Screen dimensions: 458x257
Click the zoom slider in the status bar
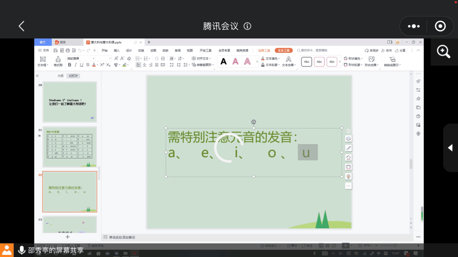(395, 246)
